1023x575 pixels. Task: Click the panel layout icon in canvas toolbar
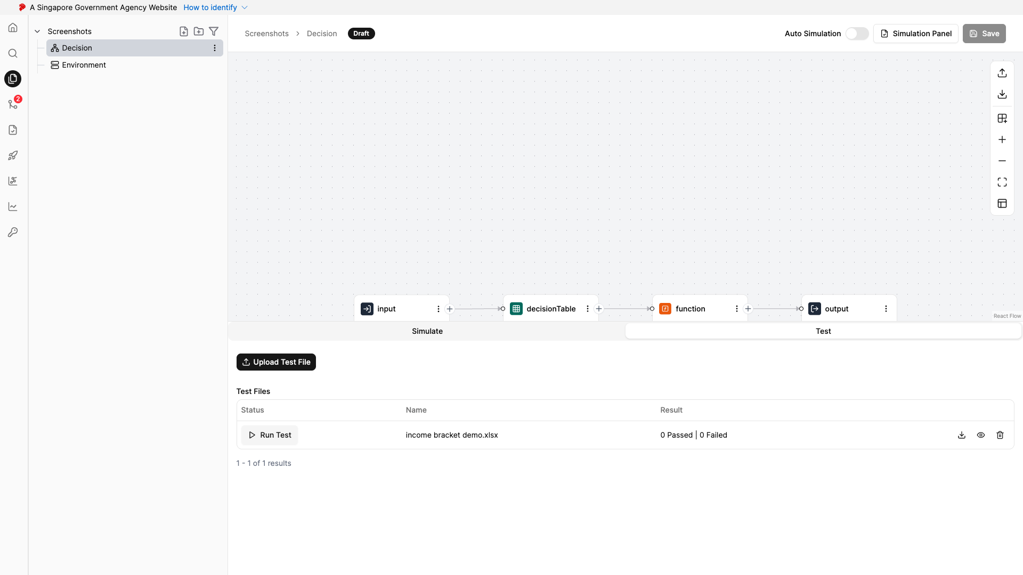click(1002, 203)
